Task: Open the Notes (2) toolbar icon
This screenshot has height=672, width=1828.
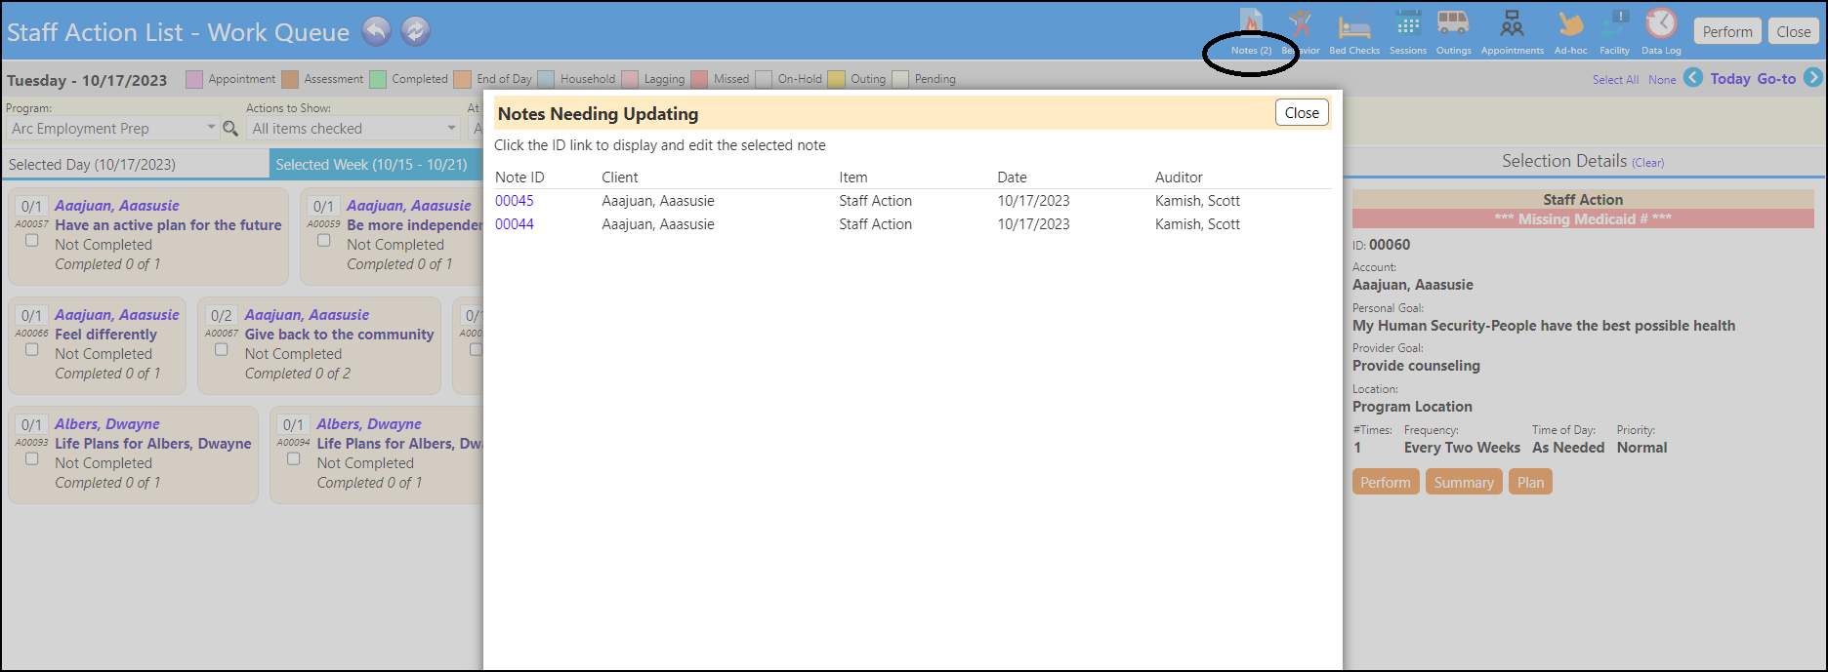Action: tap(1251, 32)
